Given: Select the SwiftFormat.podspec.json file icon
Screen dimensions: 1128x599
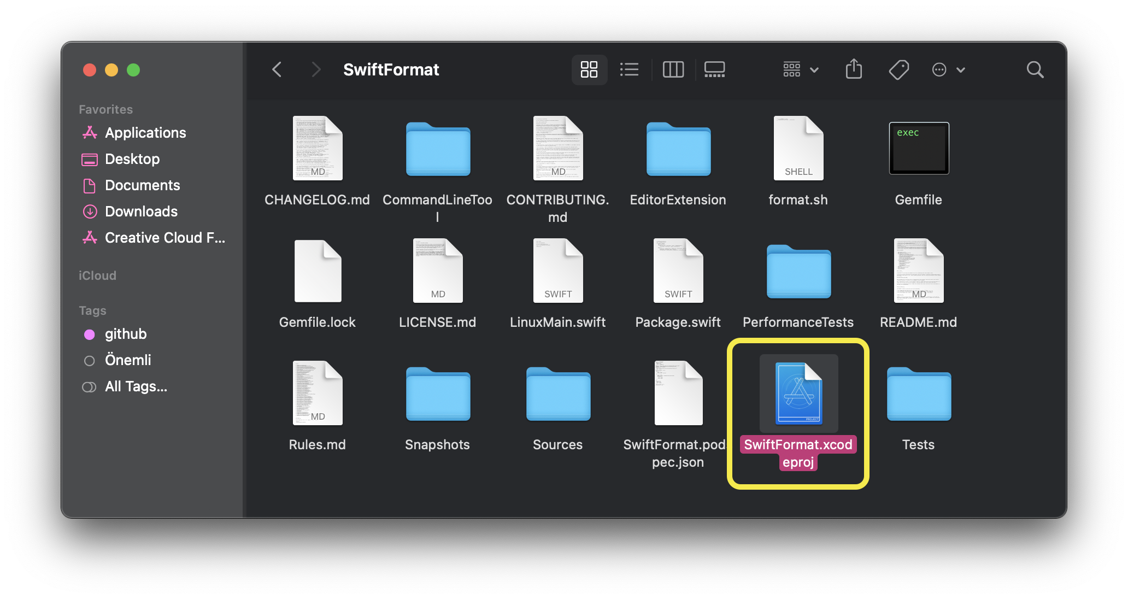Looking at the screenshot, I should pos(678,393).
